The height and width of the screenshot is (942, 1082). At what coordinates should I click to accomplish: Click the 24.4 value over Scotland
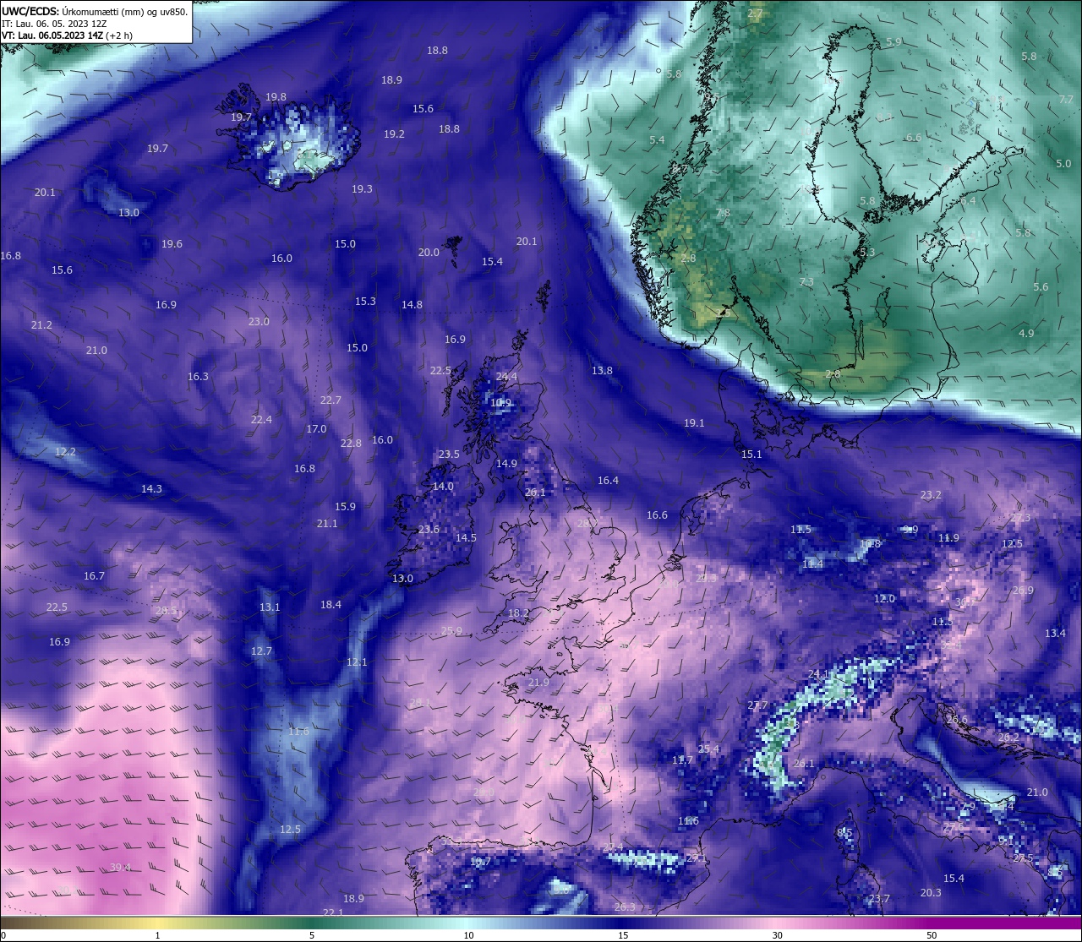506,376
